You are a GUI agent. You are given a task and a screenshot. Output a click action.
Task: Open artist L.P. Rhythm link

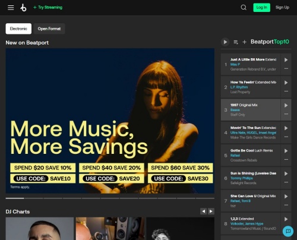point(239,87)
